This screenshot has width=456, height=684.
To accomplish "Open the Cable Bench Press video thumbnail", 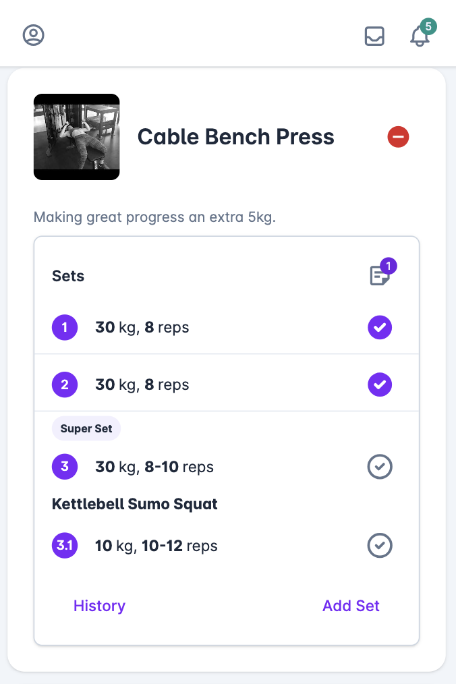I will (77, 137).
